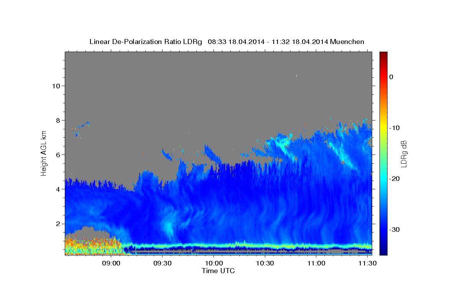The image size is (460, 306).
Task: Click the 09:30 time tick label
Action: [x=163, y=264]
